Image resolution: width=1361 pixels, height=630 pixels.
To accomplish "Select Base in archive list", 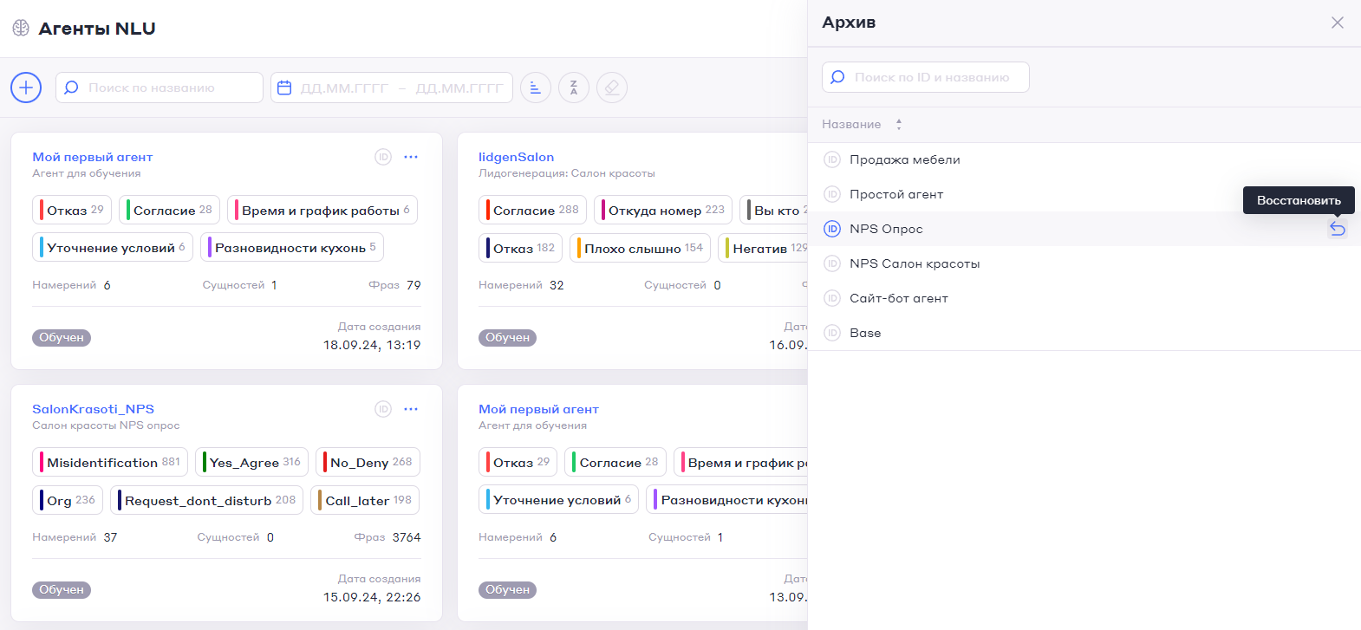I will point(865,333).
